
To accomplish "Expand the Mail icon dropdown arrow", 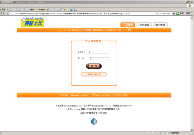I will (55, 10).
